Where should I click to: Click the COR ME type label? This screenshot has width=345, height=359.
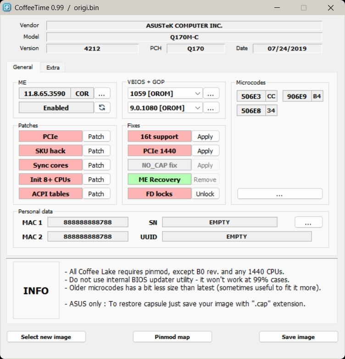(x=82, y=94)
